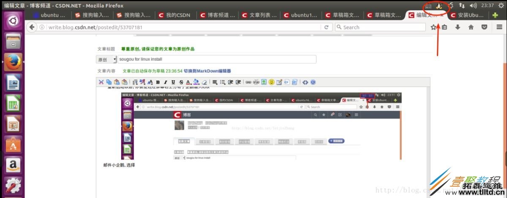Open the background color bucket dropdown
This screenshot has height=198, width=507.
196,82
